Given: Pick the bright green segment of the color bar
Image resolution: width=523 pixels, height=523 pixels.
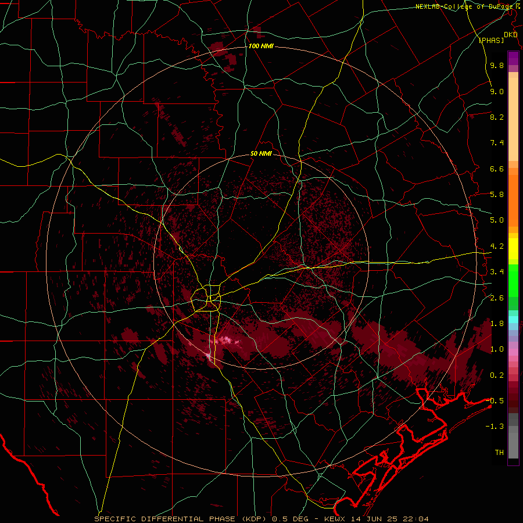Looking at the screenshot, I should [513, 280].
